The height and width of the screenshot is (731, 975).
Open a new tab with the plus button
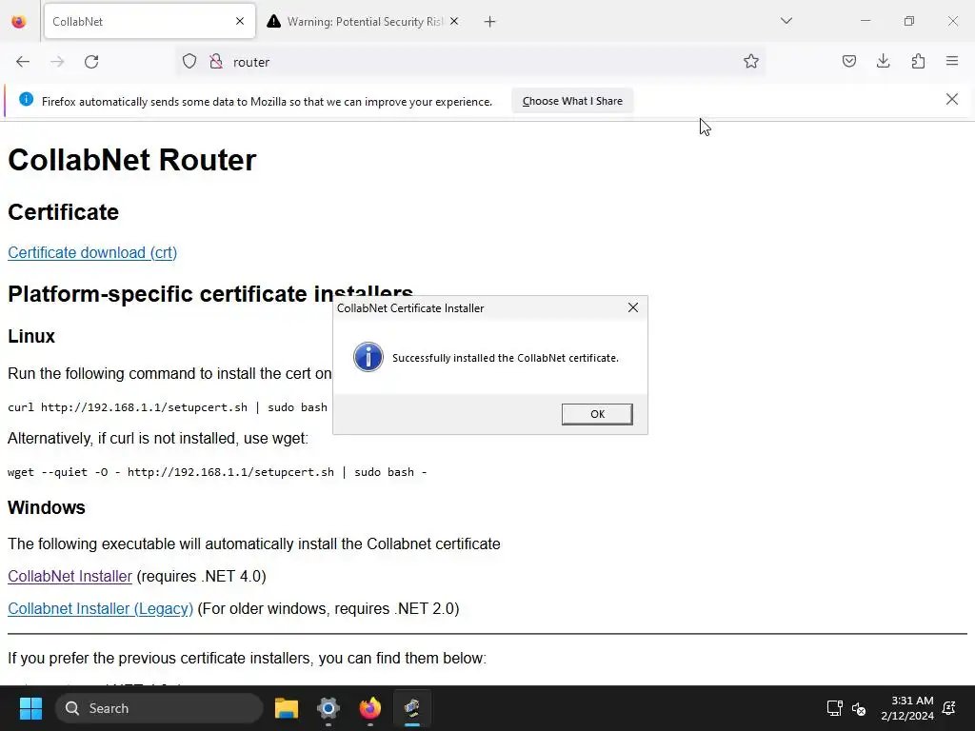tap(490, 22)
